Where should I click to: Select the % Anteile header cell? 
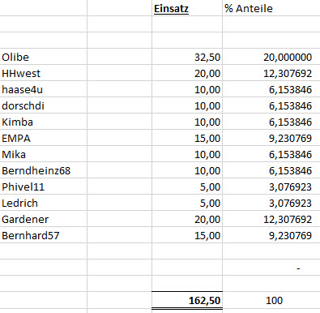point(271,8)
